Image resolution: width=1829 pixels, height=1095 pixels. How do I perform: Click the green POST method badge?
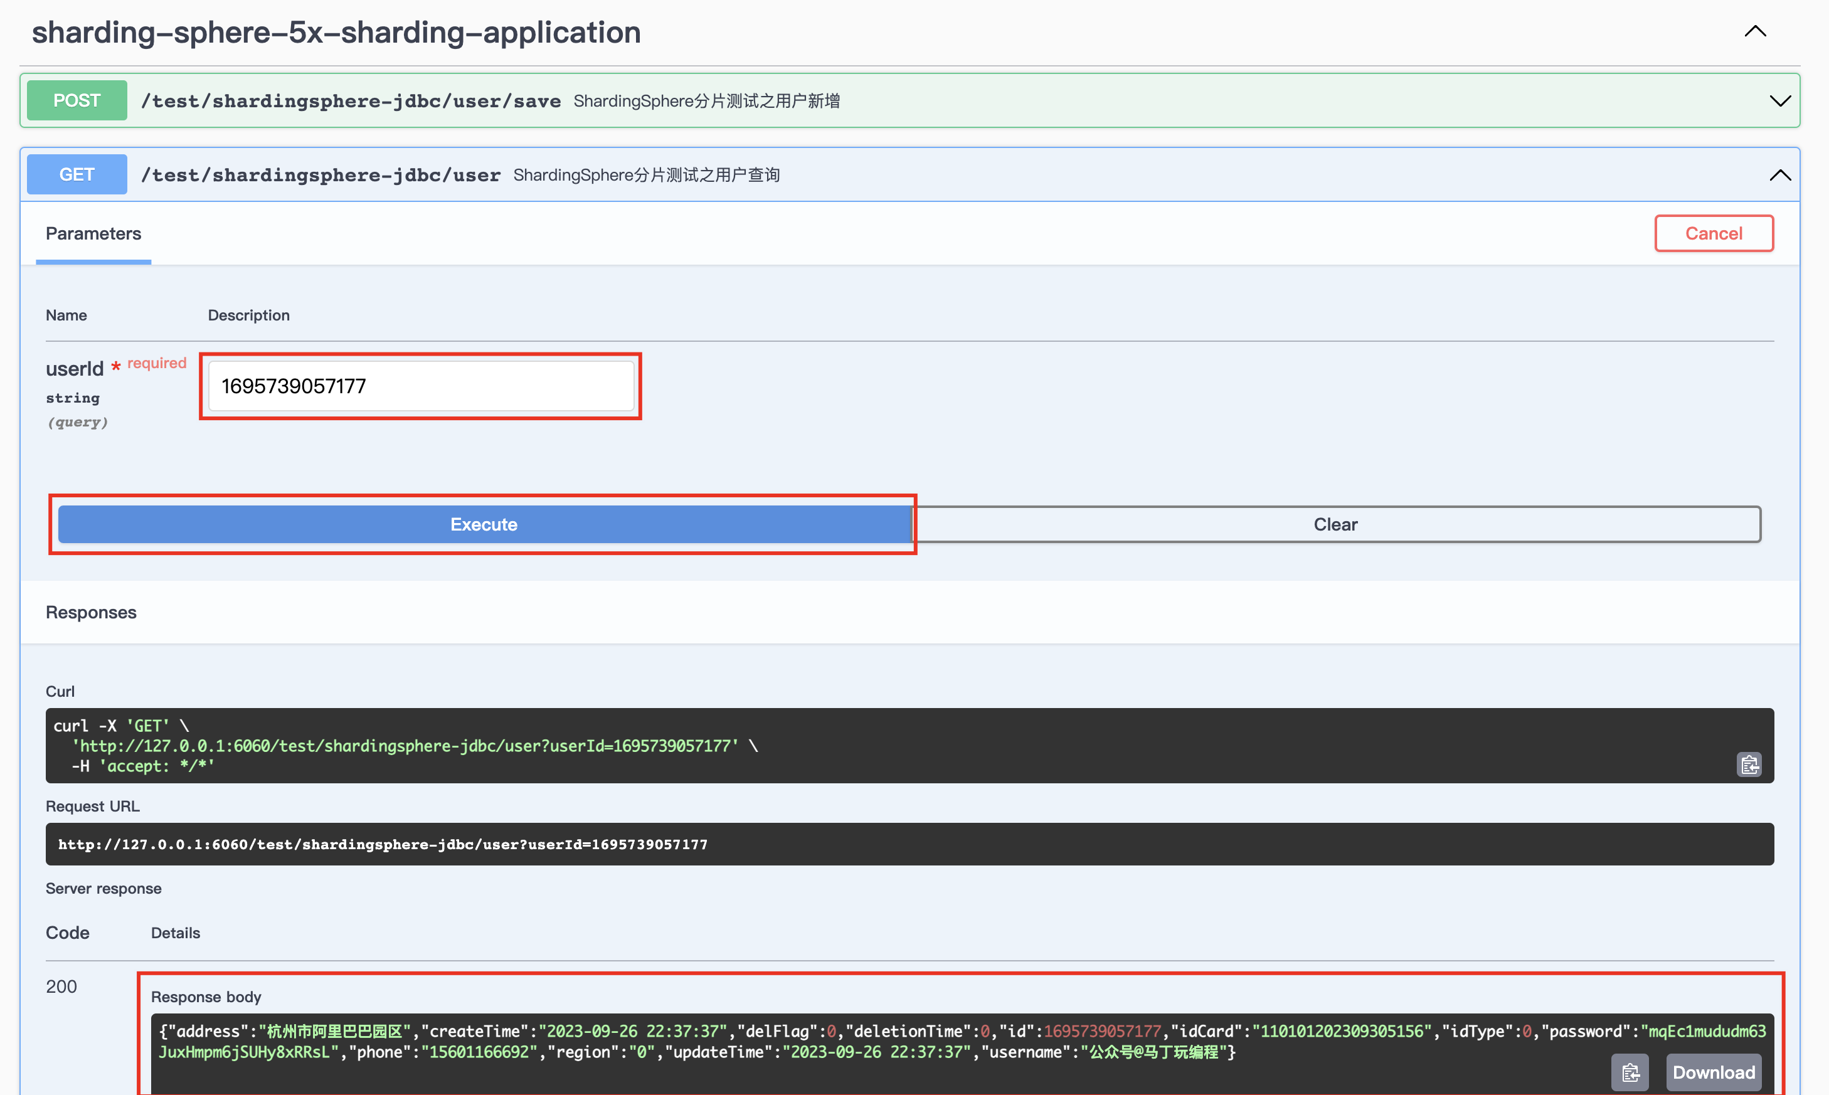(76, 100)
